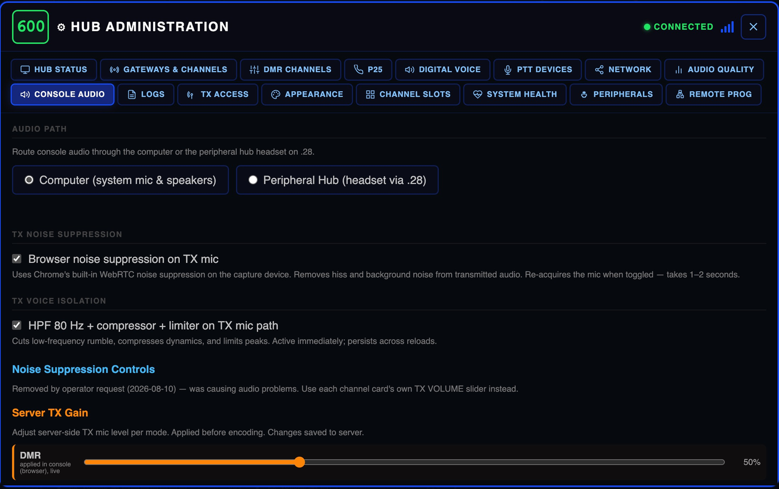Show the Digital Voice settings tab
The image size is (779, 489).
tap(443, 70)
